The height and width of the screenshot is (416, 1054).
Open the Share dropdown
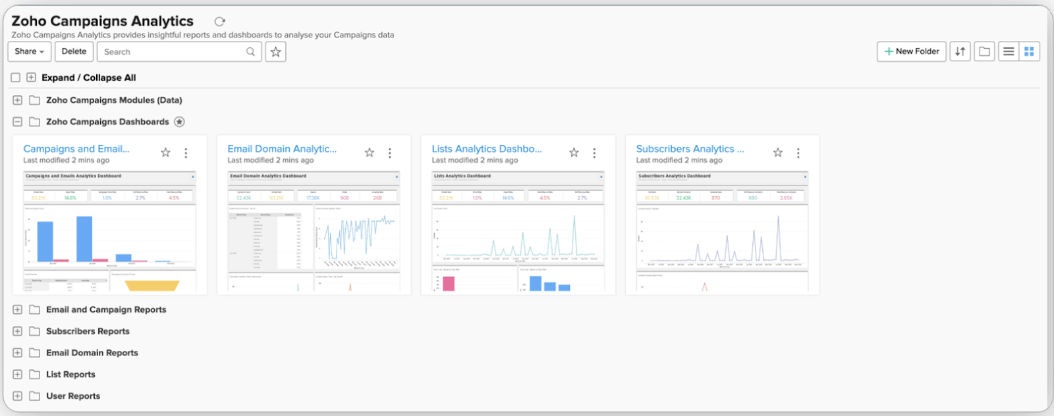coord(30,51)
